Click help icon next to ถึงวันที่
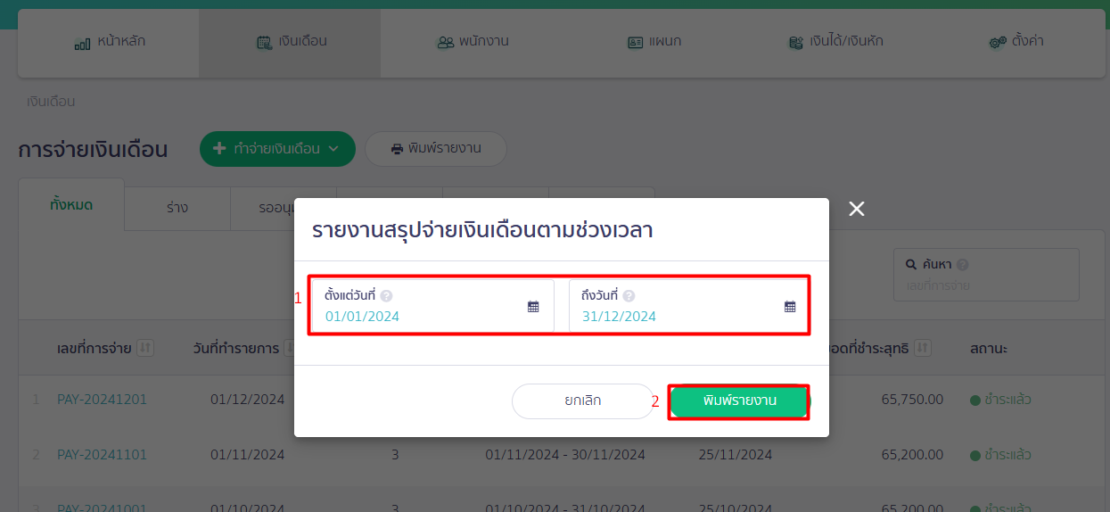This screenshot has width=1110, height=512. (x=629, y=296)
